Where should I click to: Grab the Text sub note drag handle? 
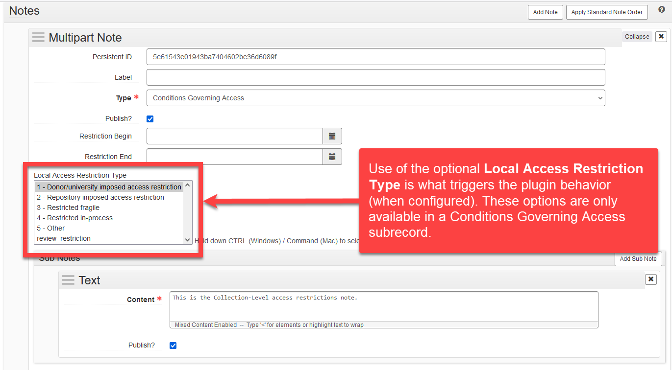tap(68, 280)
